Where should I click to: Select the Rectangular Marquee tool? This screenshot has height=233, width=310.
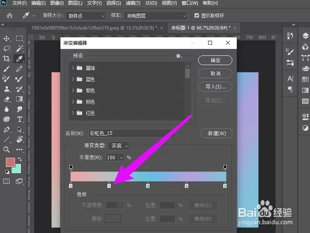(x=19, y=38)
